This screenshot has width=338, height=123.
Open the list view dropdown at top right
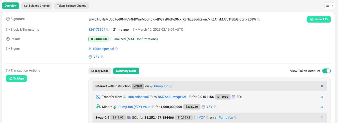tap(329, 5)
